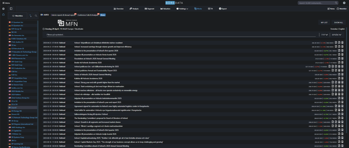Click the search magnifier in watchlist panel
The image size is (349, 148).
[x=36, y=16]
